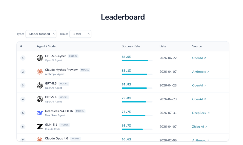Click the rank 2 number badge
The height and width of the screenshot is (145, 243).
tap(23, 72)
